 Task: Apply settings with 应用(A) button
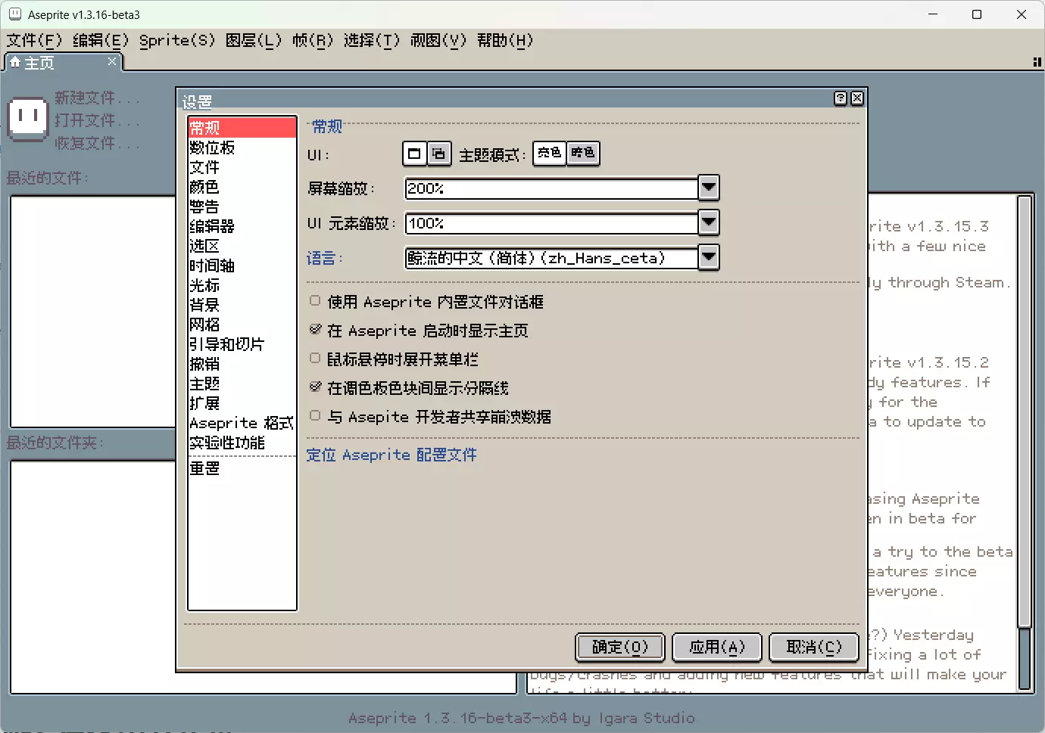[x=717, y=648]
